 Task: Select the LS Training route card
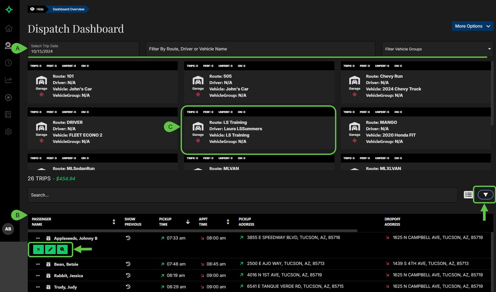(258, 130)
